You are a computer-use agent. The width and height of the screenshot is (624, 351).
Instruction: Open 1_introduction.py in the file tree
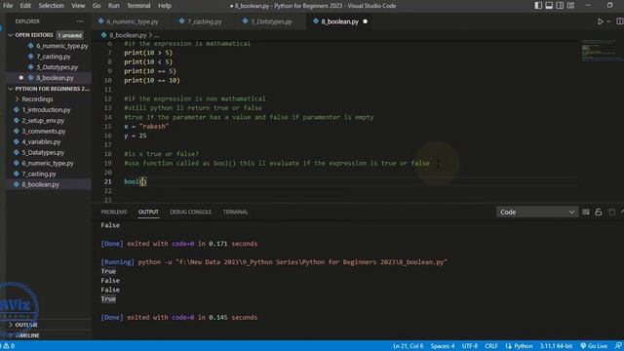pos(46,110)
